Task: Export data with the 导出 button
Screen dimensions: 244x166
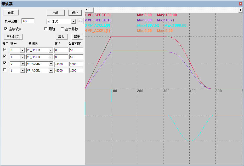Action: pyautogui.click(x=77, y=37)
